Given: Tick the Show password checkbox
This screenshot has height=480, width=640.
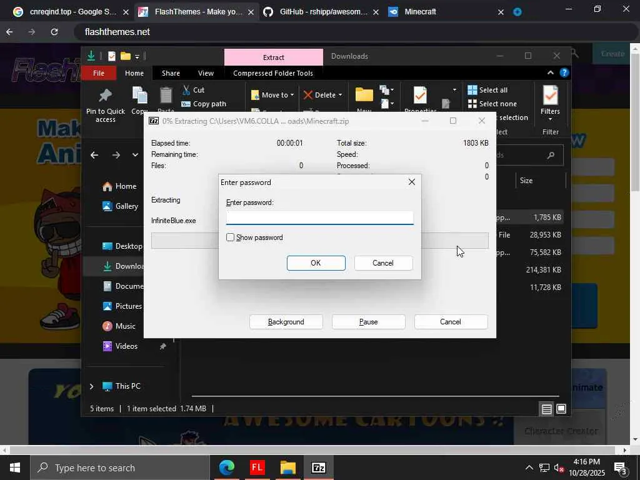Looking at the screenshot, I should coord(230,237).
